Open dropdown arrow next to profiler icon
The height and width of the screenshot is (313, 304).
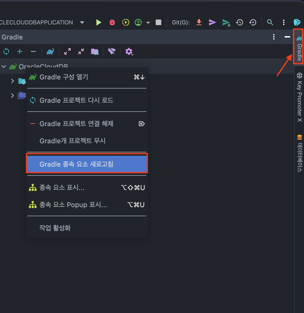tap(148, 23)
